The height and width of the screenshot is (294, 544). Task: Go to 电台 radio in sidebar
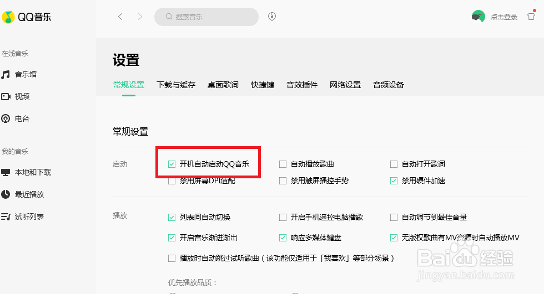click(22, 118)
